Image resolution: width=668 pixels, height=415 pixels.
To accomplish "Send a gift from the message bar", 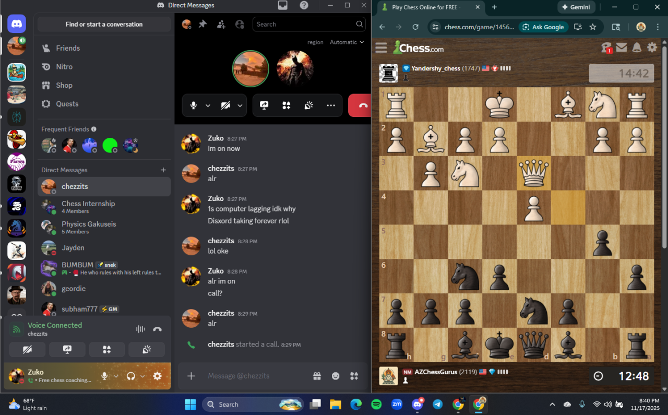I will pyautogui.click(x=317, y=376).
